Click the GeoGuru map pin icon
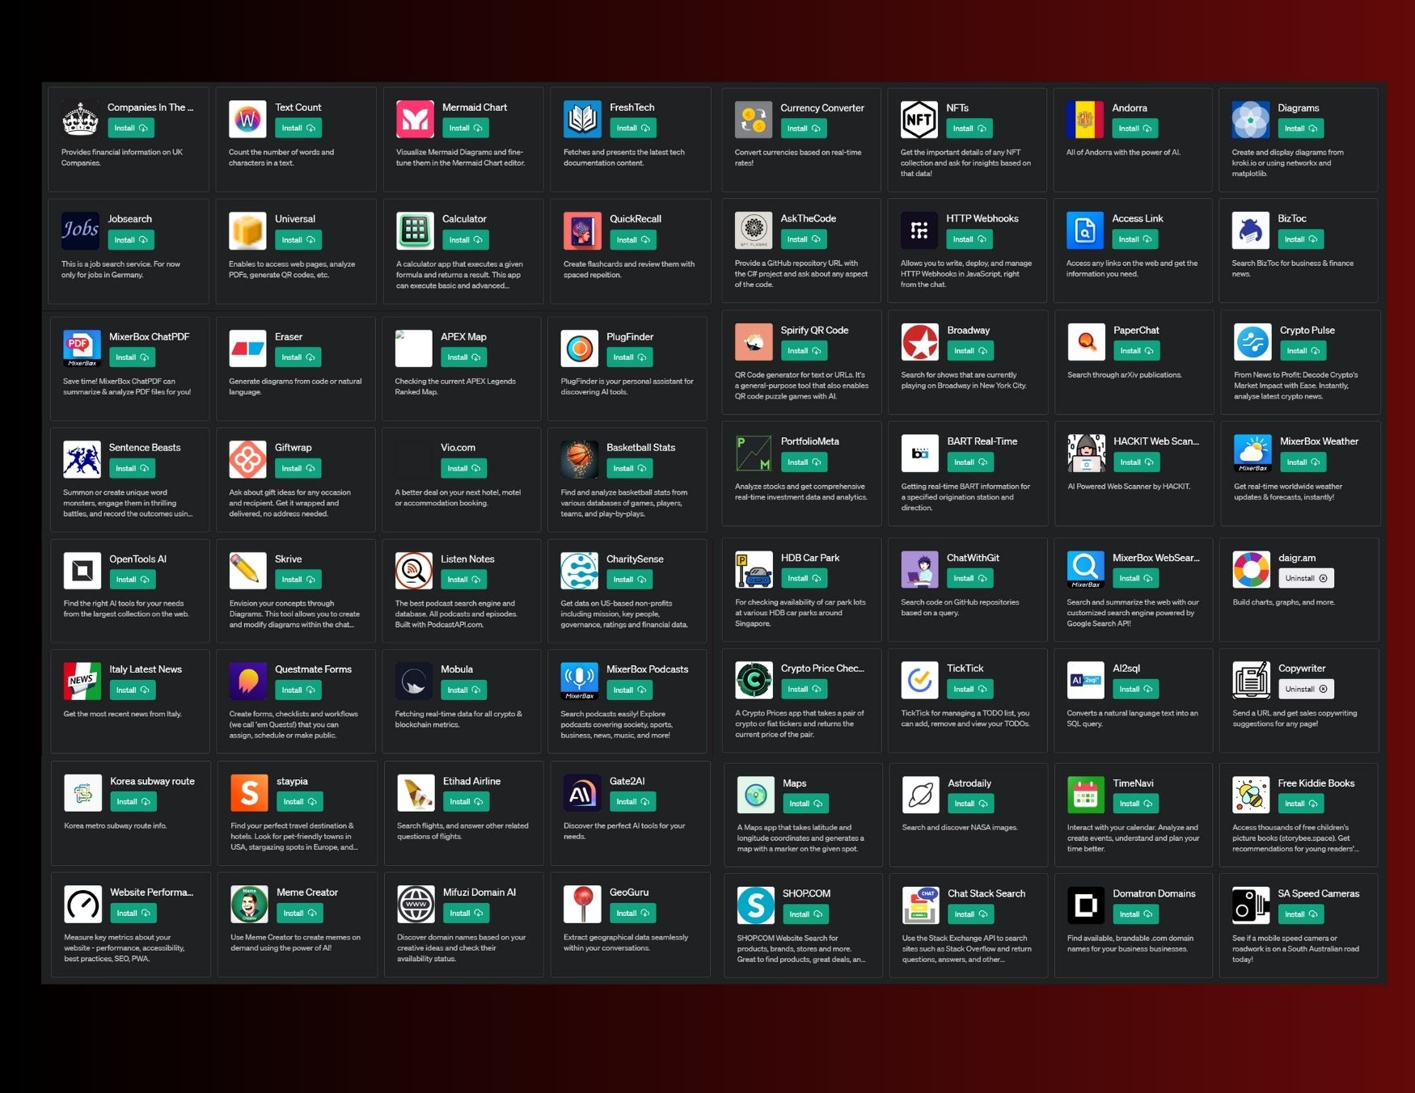The height and width of the screenshot is (1093, 1415). point(582,905)
